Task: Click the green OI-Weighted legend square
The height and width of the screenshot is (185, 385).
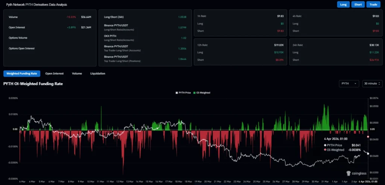Action: pos(194,92)
